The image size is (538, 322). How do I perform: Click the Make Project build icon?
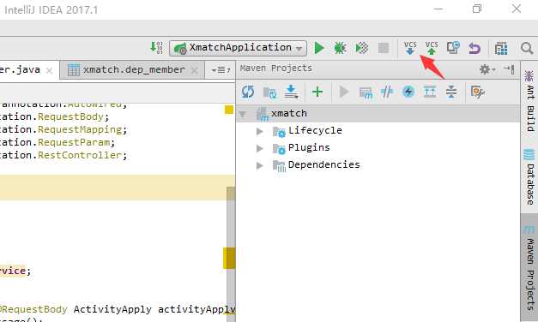(156, 48)
